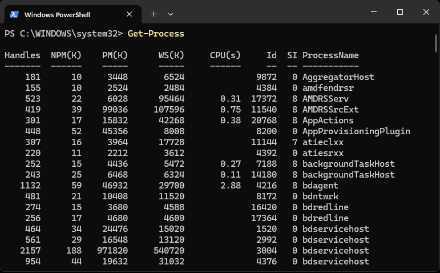
Task: Click the PM value 971820
Action: coord(112,251)
